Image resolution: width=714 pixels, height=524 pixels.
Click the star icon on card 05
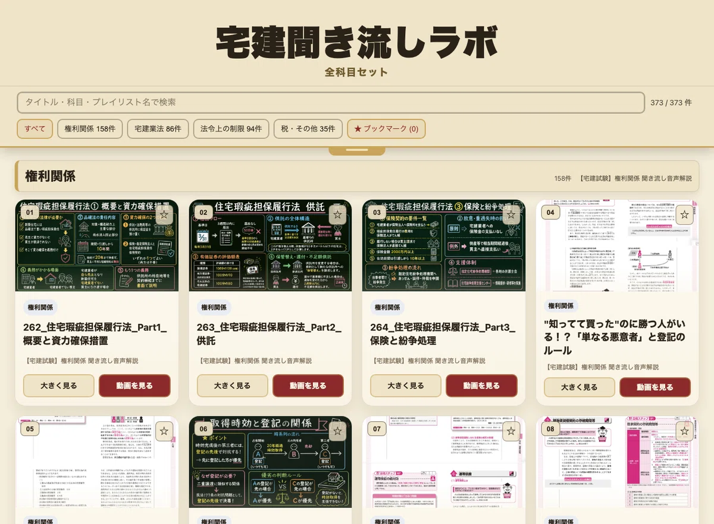tap(164, 431)
